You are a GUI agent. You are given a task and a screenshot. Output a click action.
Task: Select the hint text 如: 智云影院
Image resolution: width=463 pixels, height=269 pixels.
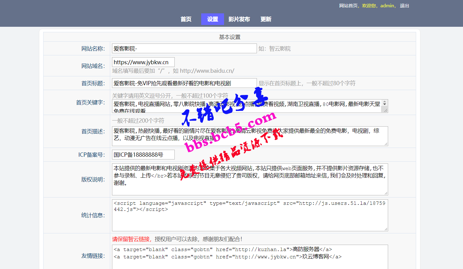tap(275, 49)
